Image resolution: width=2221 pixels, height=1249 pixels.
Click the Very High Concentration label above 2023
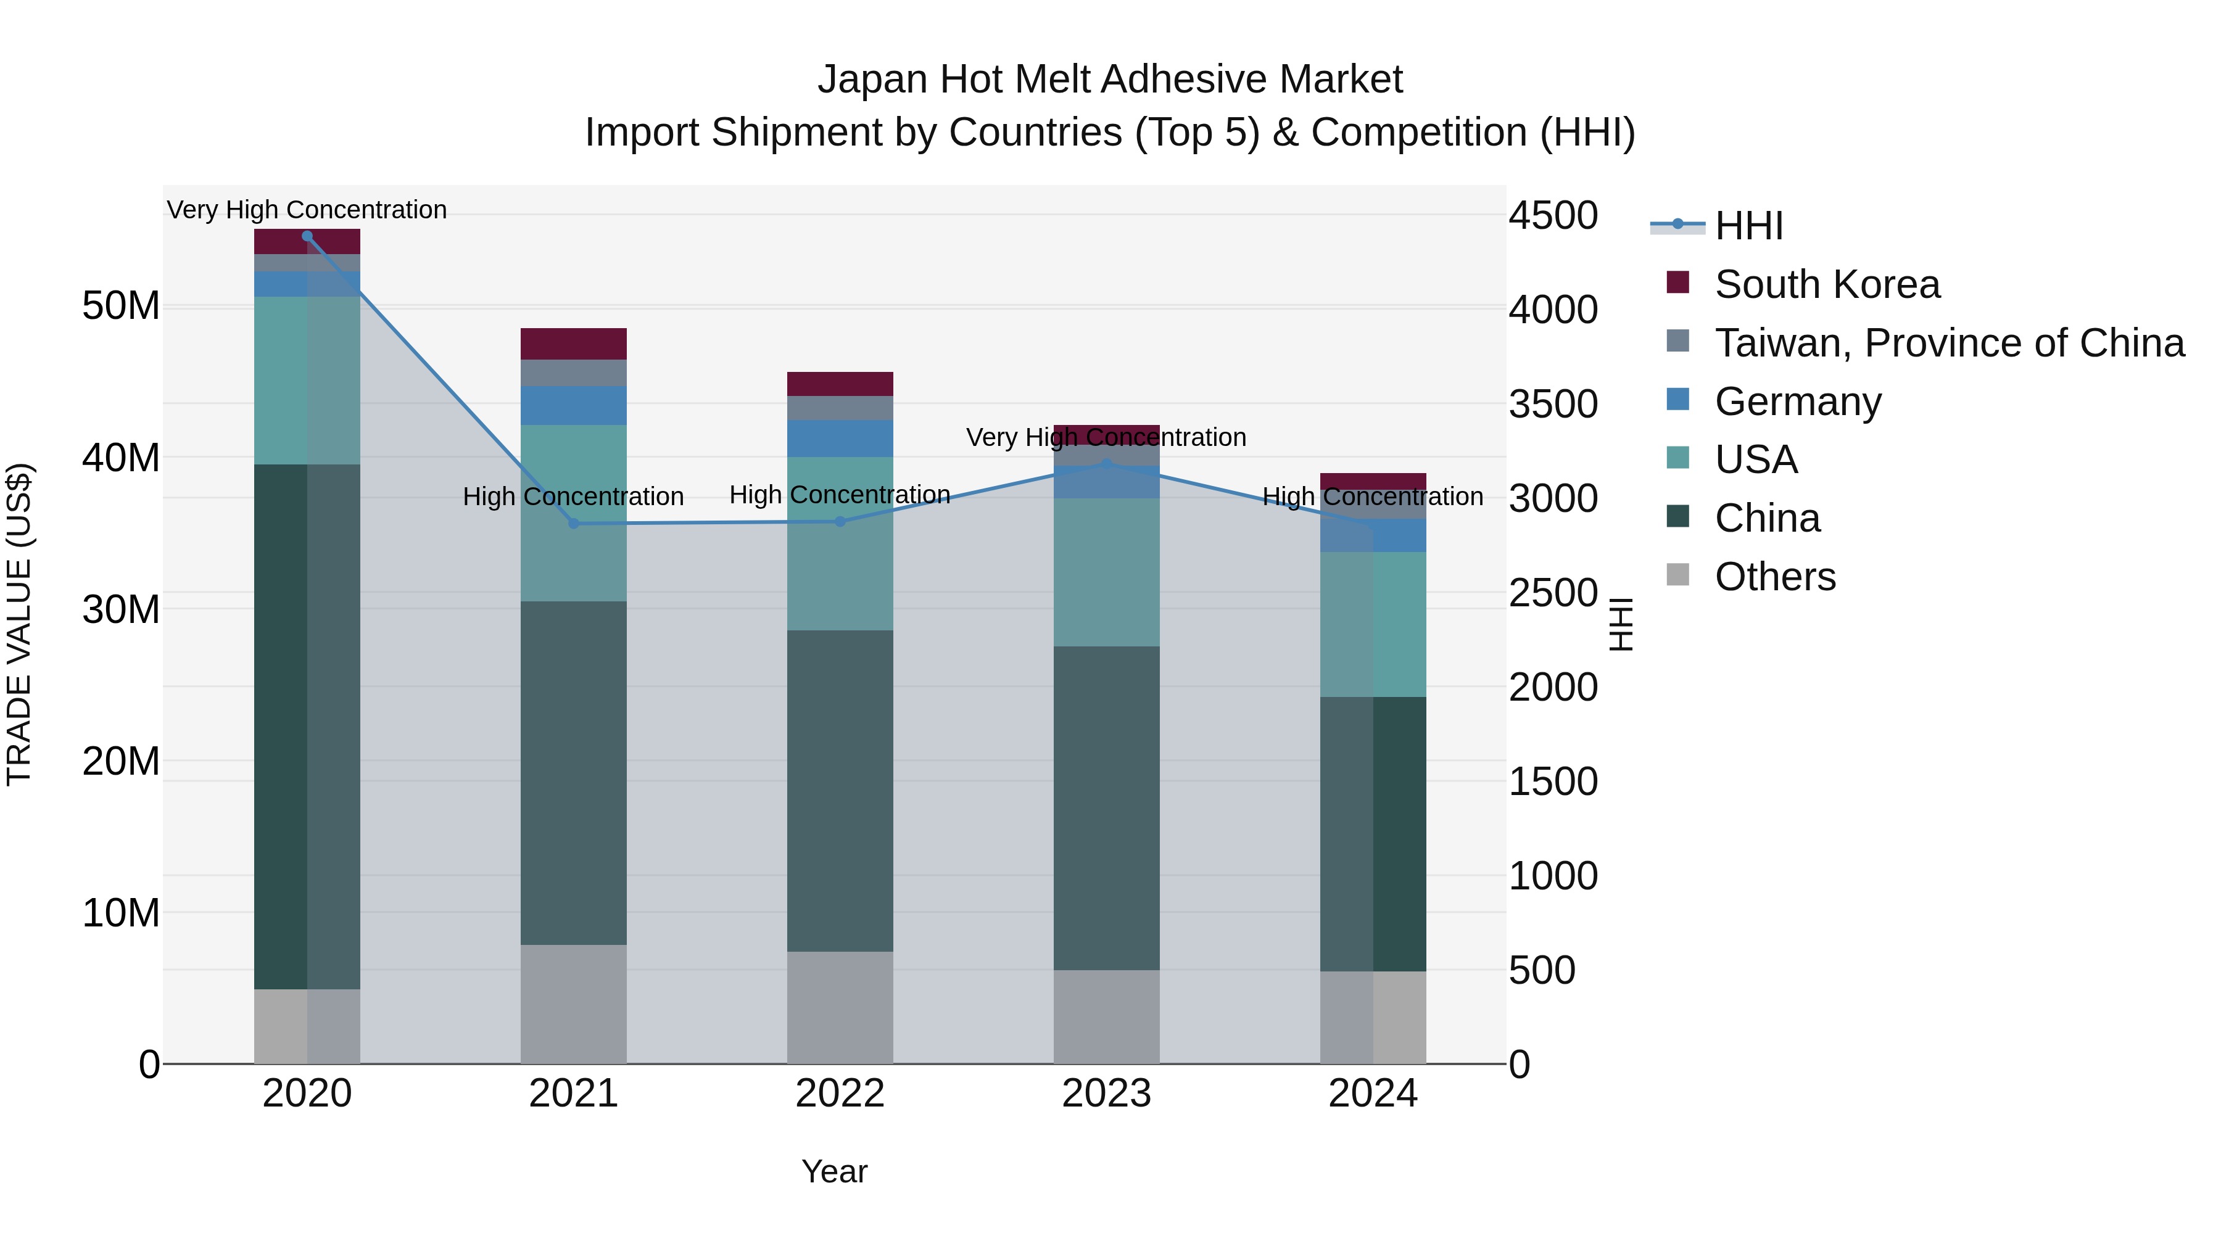click(x=1106, y=437)
